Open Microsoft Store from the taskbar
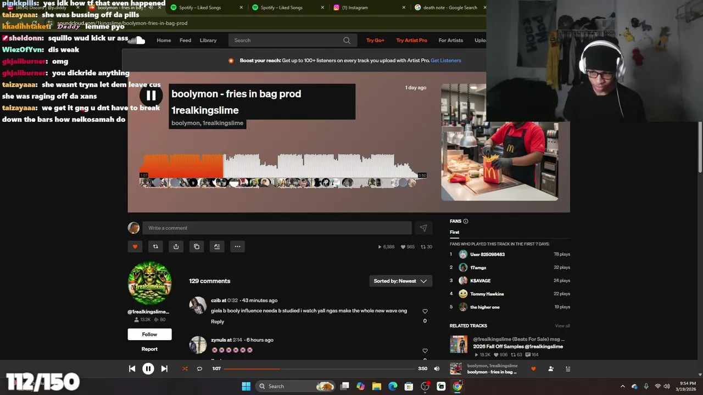 (x=409, y=386)
